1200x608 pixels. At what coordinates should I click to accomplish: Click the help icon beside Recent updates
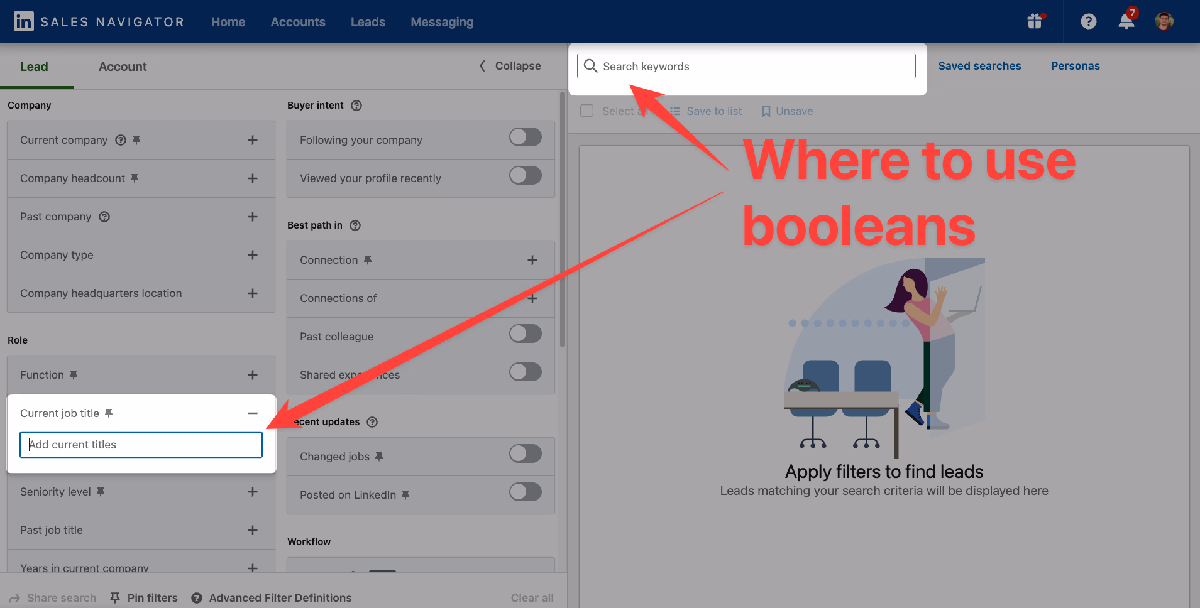[372, 422]
